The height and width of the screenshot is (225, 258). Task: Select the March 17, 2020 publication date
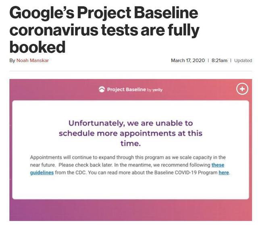pos(188,60)
